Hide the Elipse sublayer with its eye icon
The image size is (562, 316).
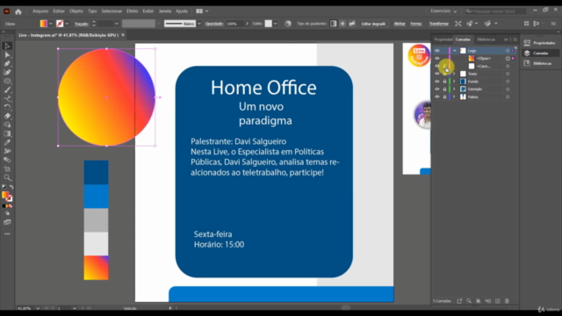437,59
